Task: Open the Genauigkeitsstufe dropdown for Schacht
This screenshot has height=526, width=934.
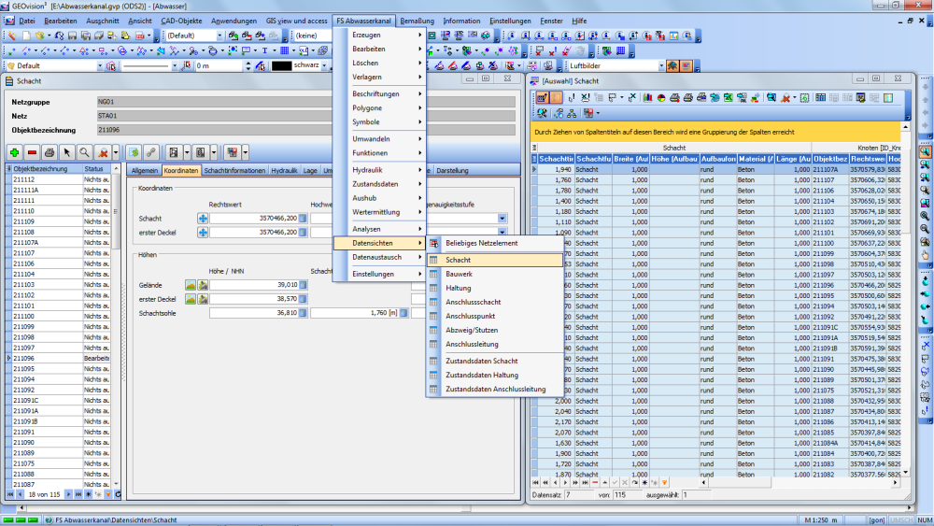Action: 502,218
